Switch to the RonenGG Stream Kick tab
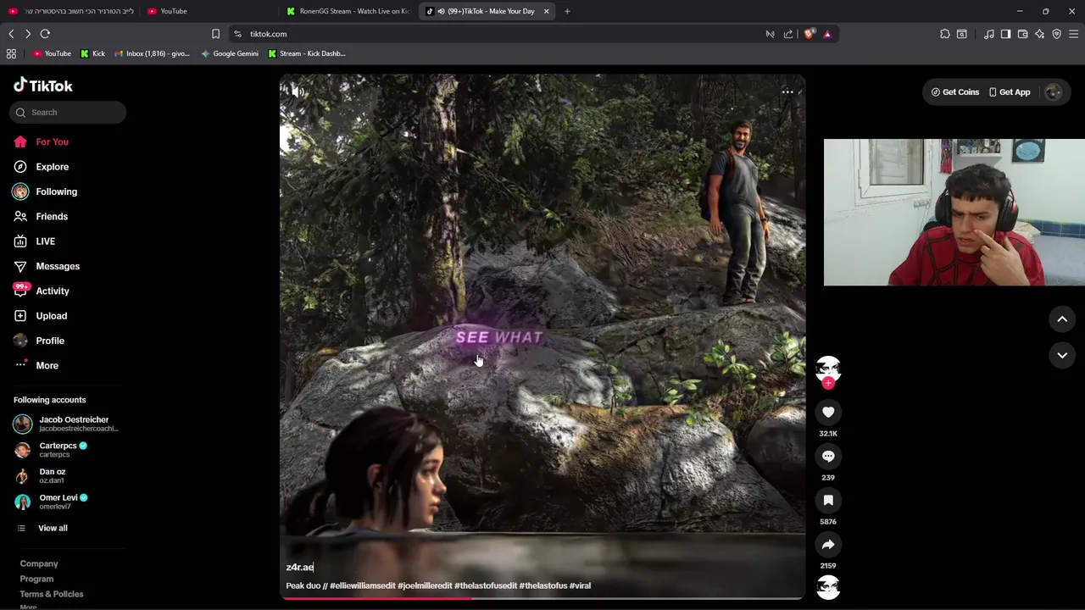 click(348, 11)
